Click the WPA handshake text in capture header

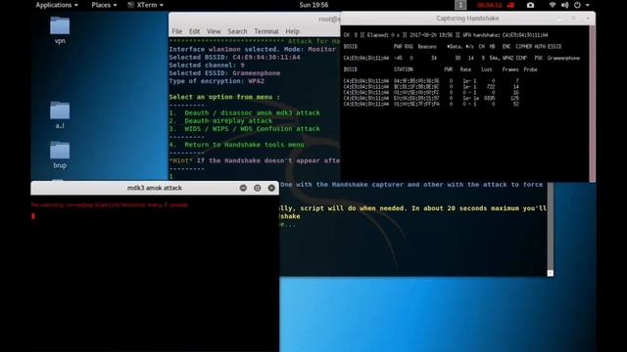pos(506,35)
